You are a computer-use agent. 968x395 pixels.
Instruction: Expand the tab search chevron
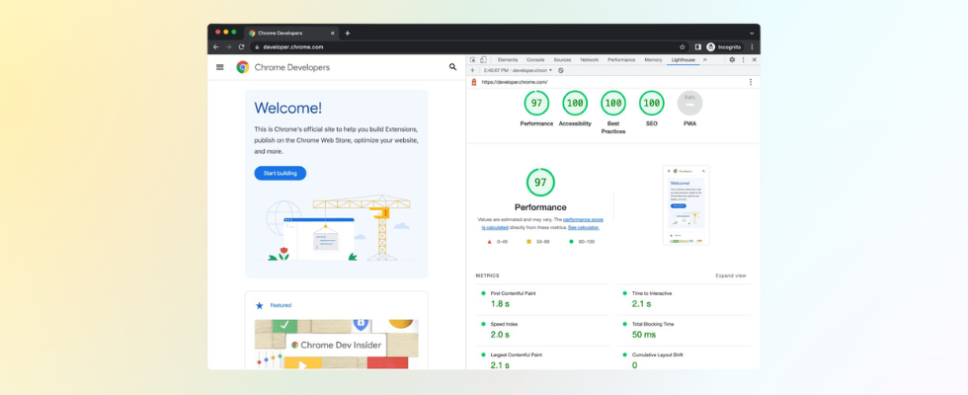(752, 34)
